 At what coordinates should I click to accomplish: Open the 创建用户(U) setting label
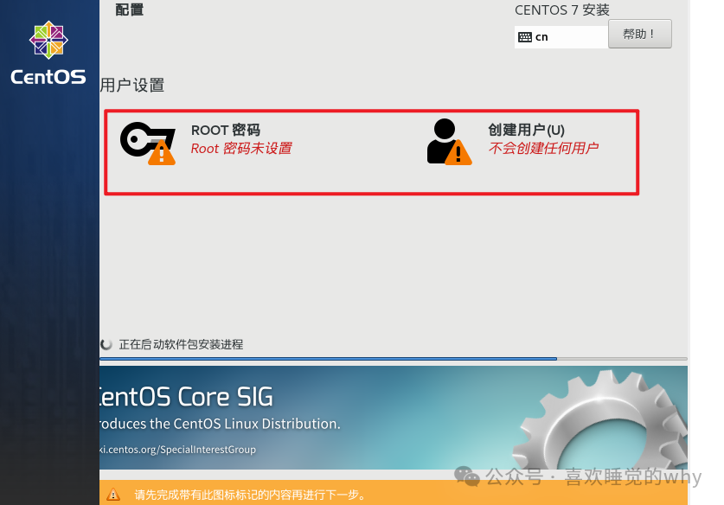527,131
